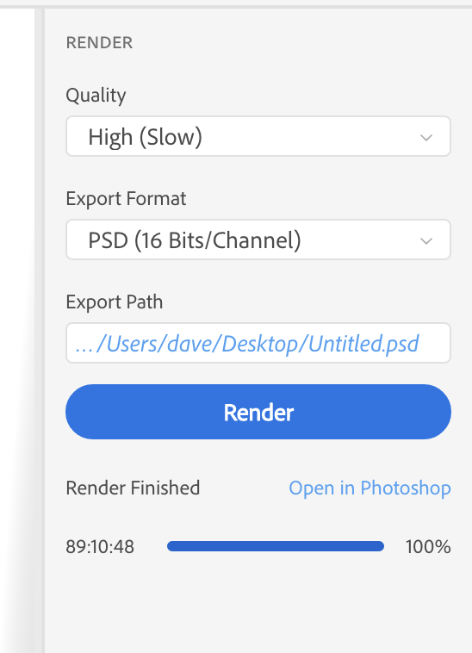This screenshot has height=653, width=472.
Task: Click the Export Path field
Action: coord(258,343)
